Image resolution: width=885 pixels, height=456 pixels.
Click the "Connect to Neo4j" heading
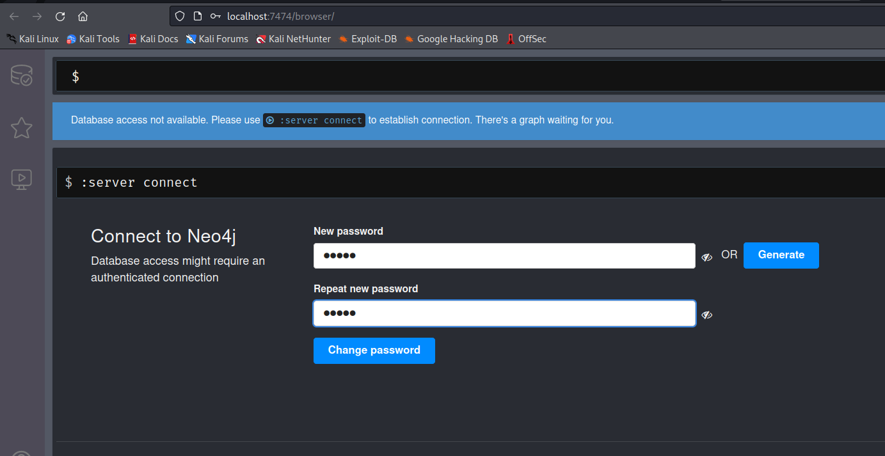tap(164, 236)
